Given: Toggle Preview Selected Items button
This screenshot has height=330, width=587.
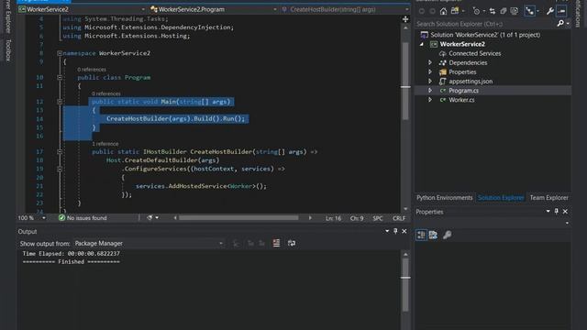Looking at the screenshot, I should coord(561,11).
